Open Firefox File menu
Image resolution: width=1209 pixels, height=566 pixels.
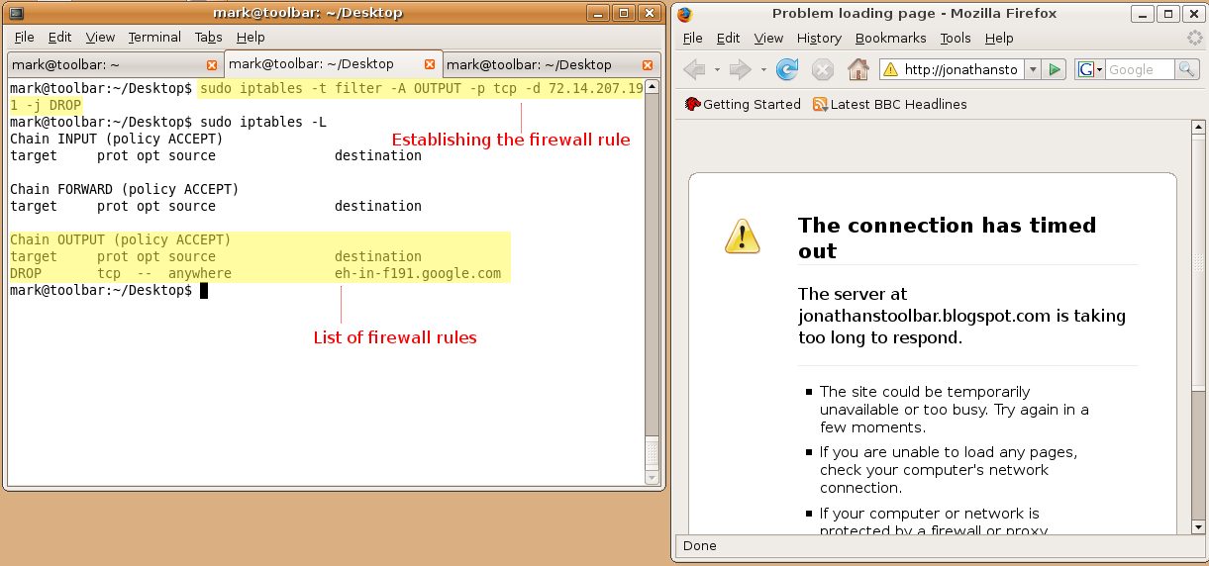[x=693, y=38]
